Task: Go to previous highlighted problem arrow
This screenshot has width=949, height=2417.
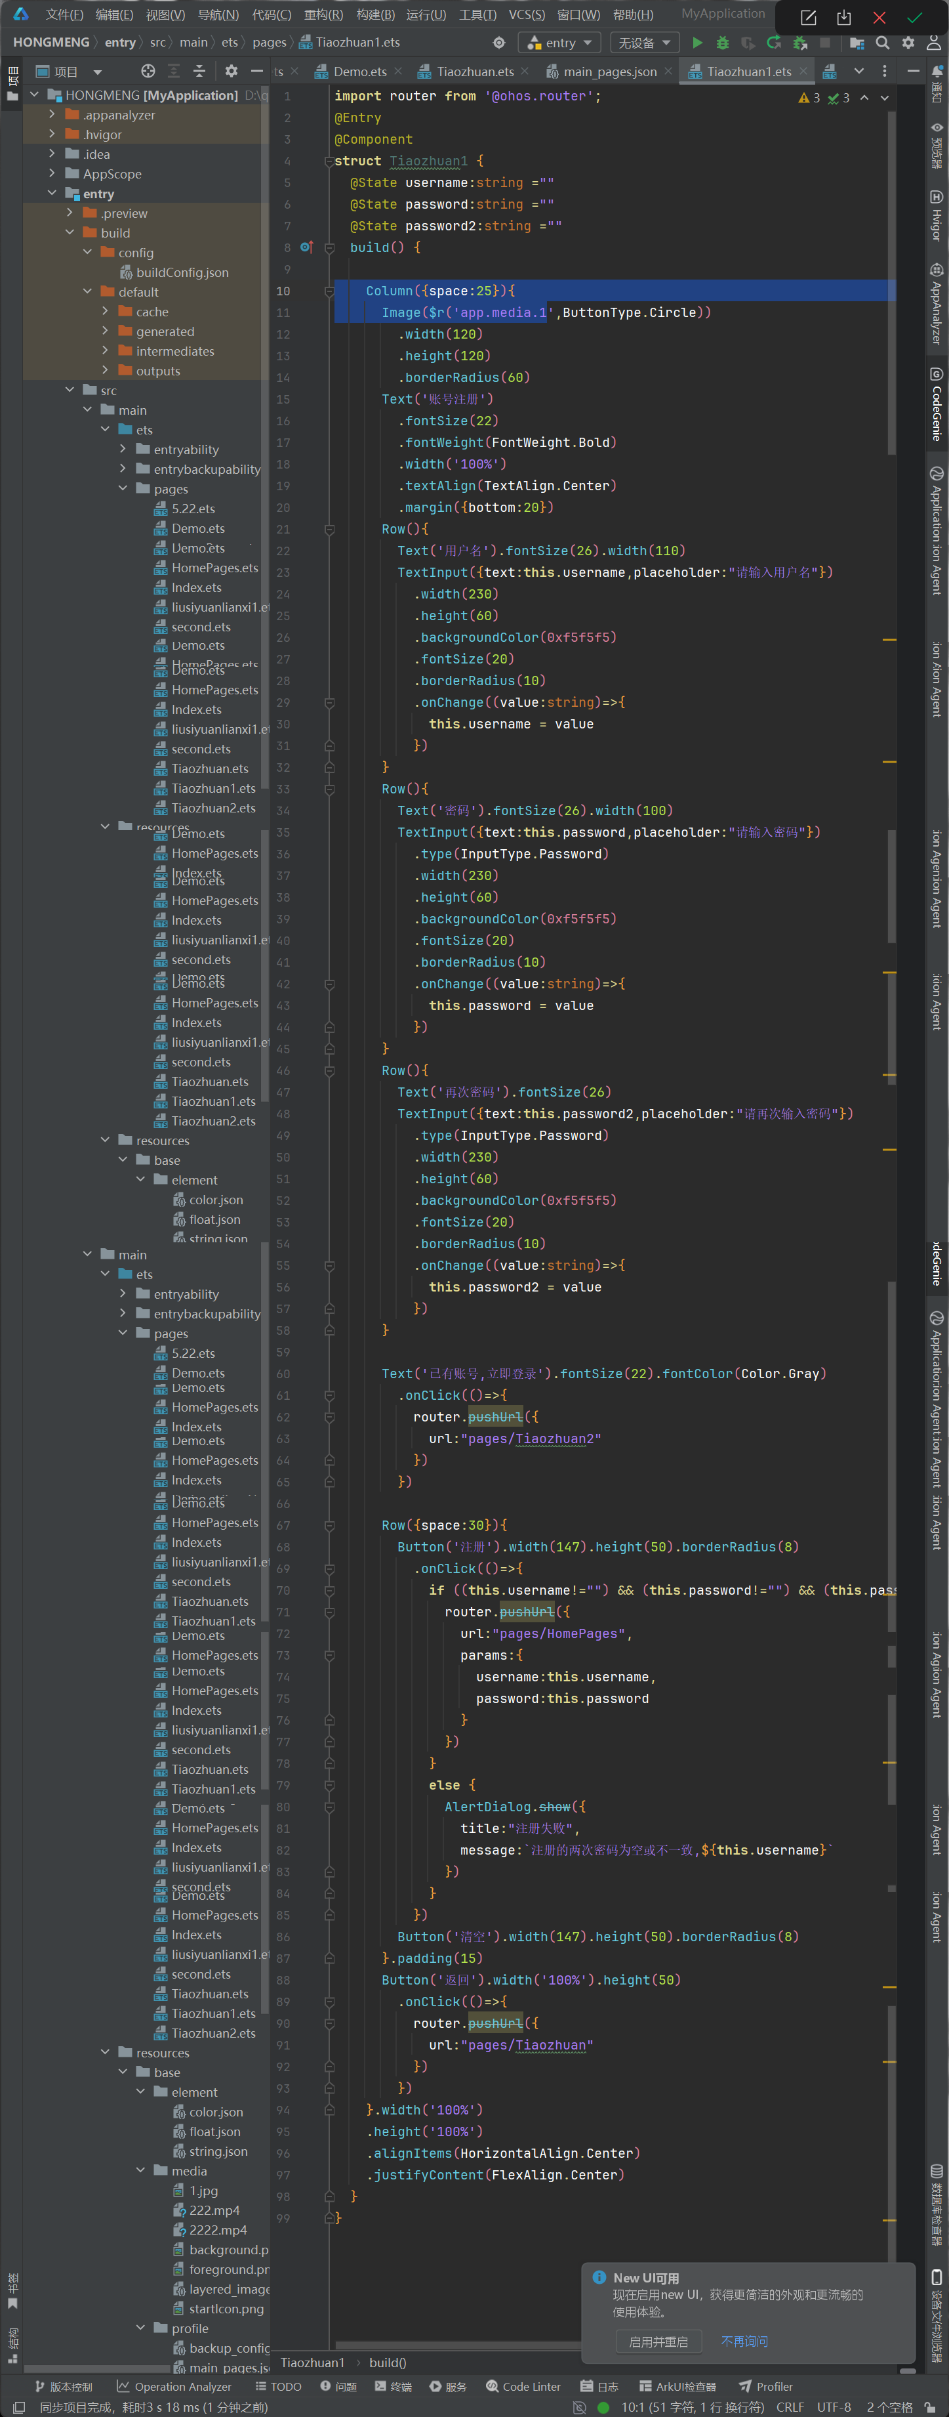Action: click(864, 98)
